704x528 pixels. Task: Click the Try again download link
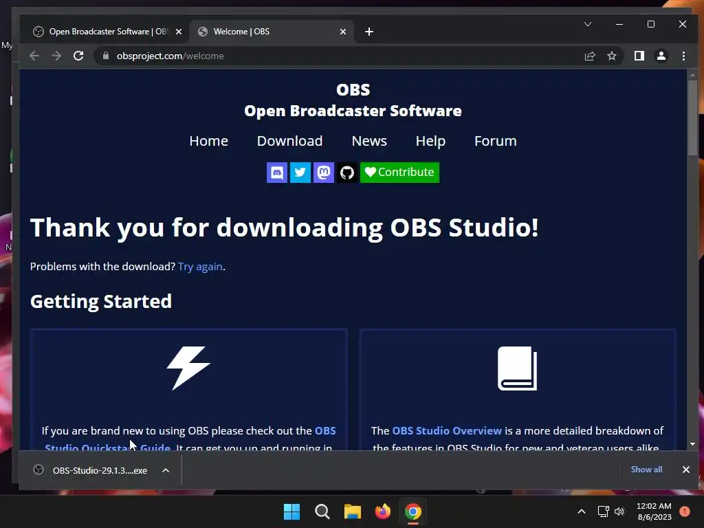[x=200, y=267]
